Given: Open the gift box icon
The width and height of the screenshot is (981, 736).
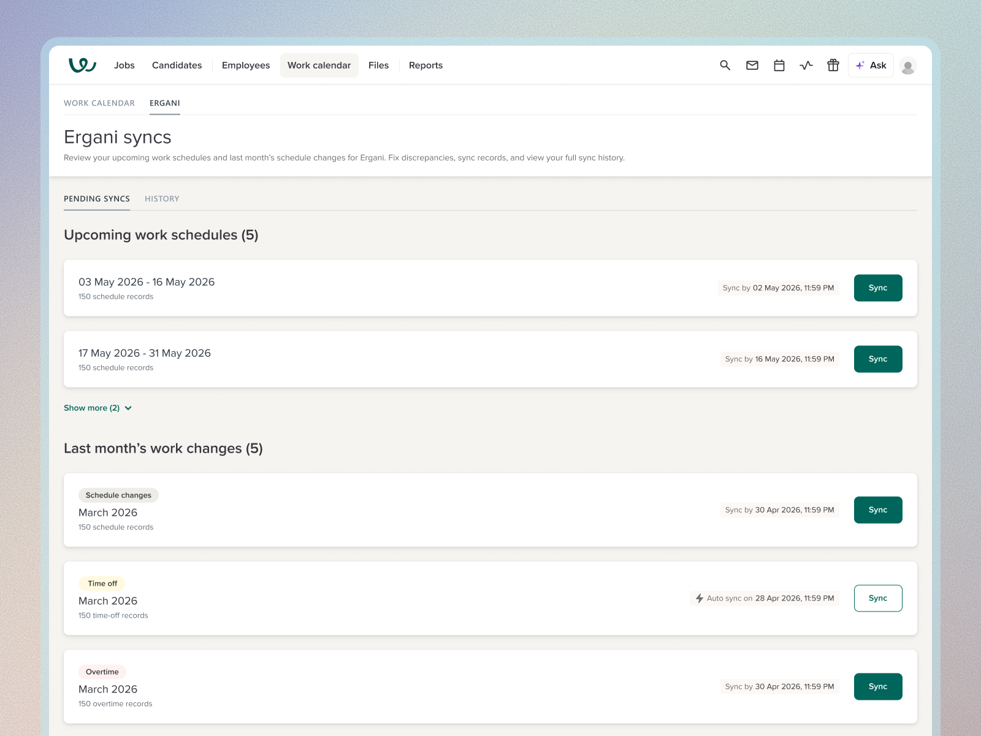Looking at the screenshot, I should pos(833,65).
